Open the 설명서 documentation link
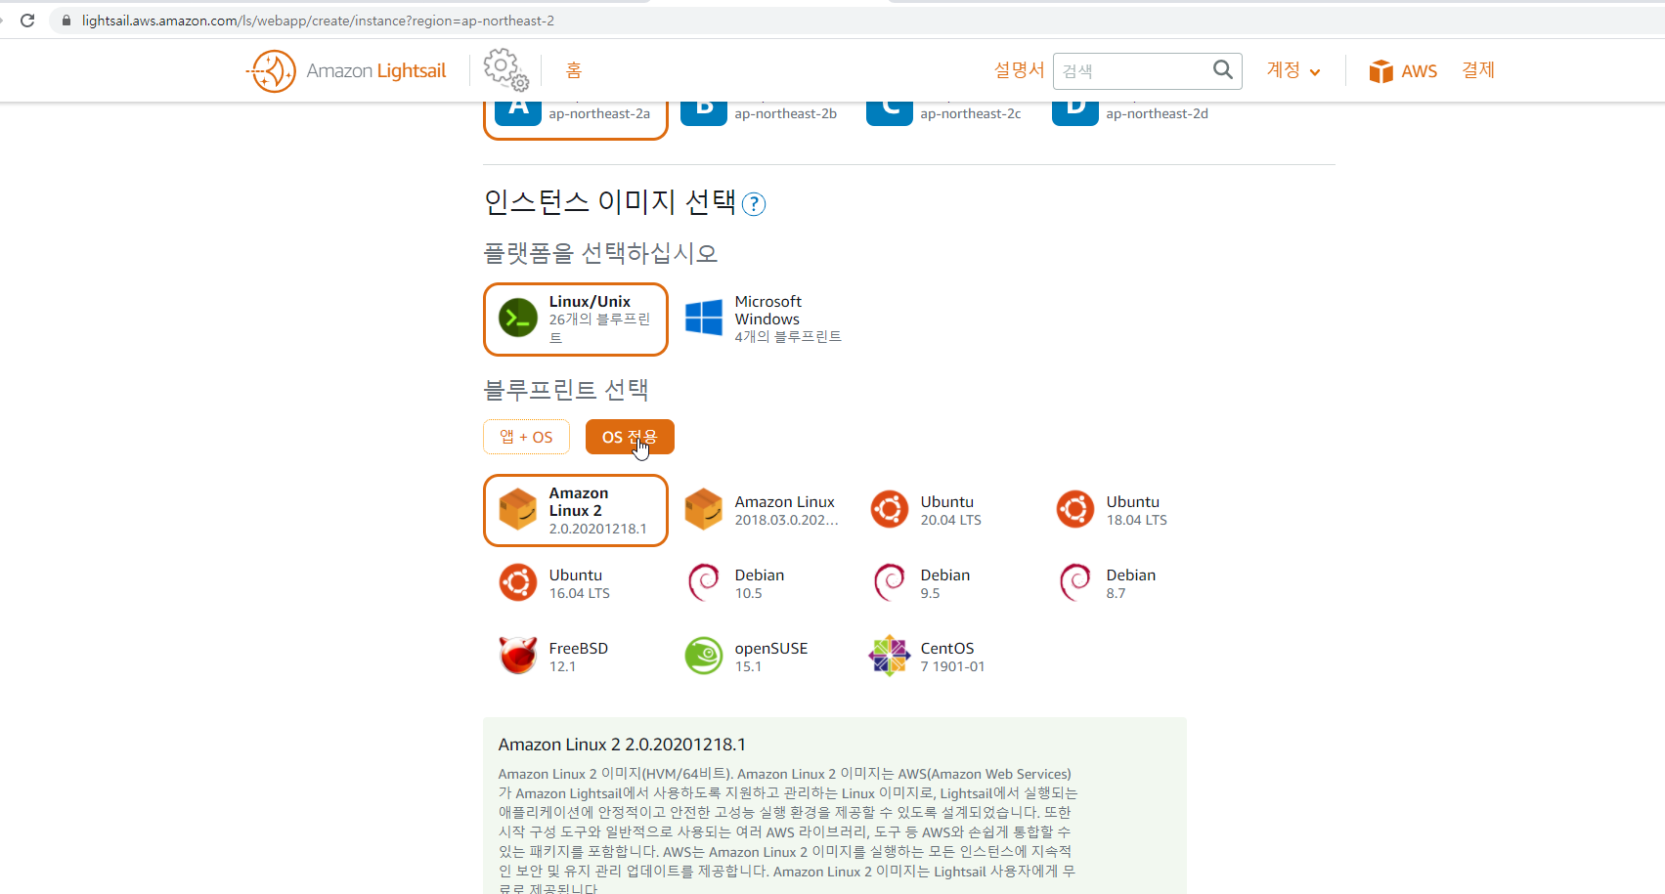Screen dimensions: 1665x894 [1019, 70]
